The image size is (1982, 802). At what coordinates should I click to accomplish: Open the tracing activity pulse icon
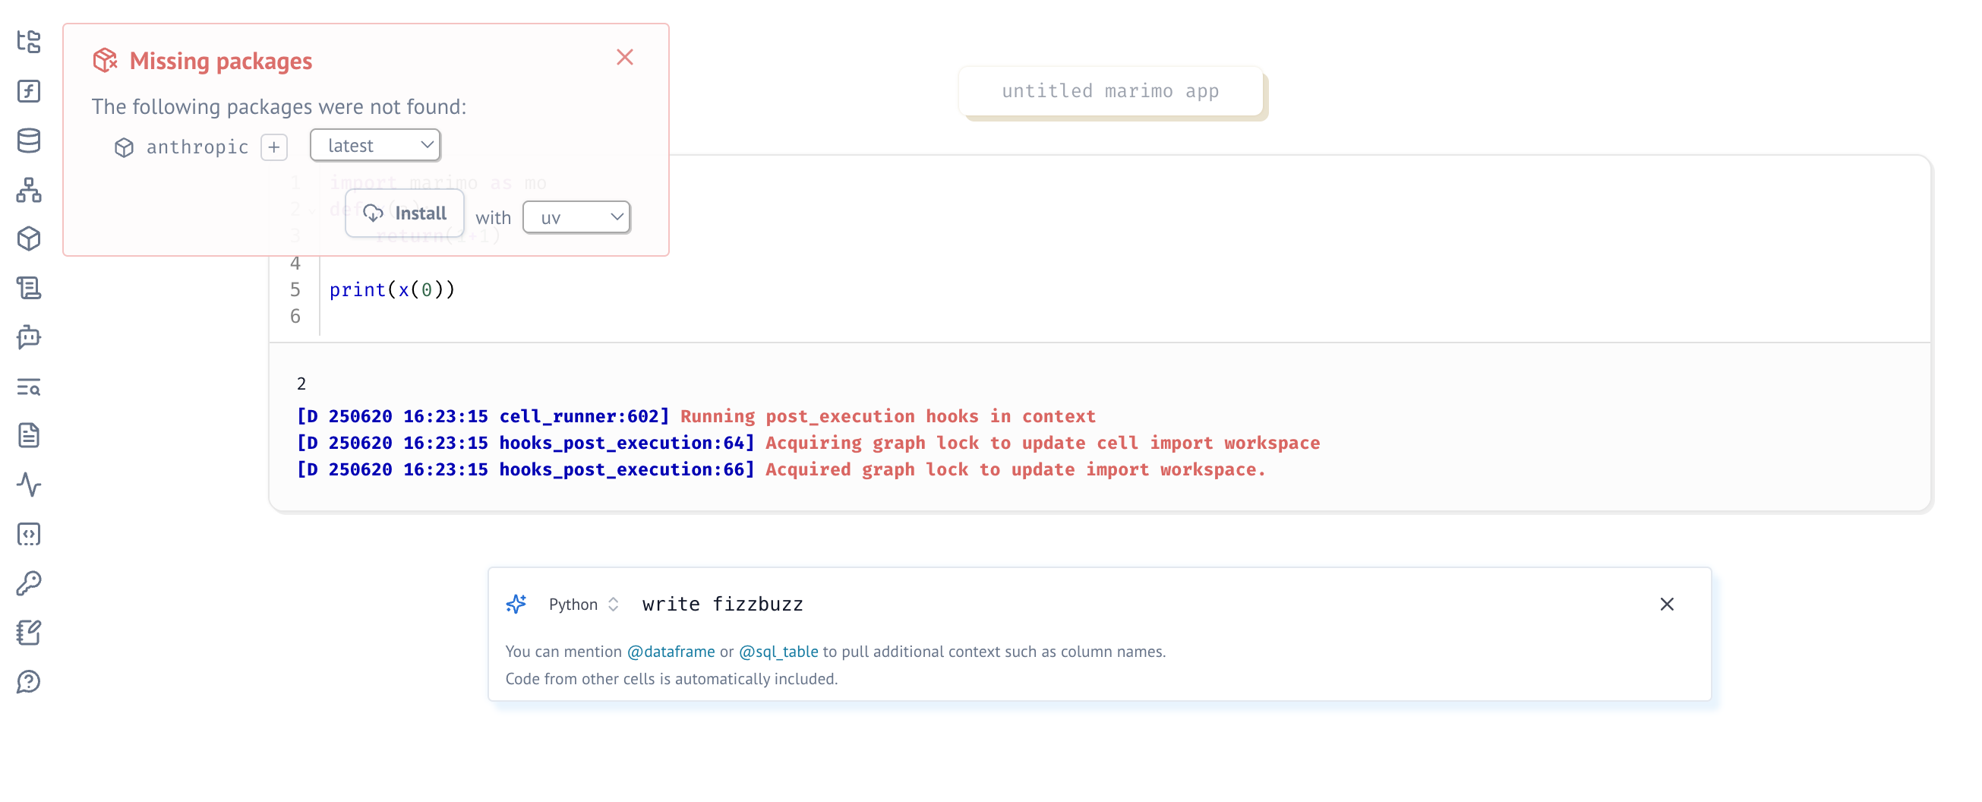(x=28, y=485)
